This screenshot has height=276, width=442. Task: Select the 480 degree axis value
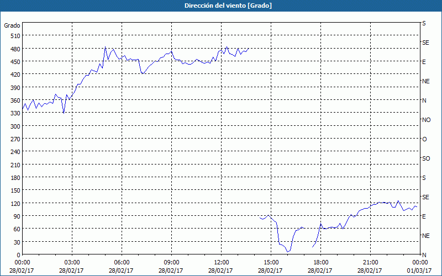[15, 49]
